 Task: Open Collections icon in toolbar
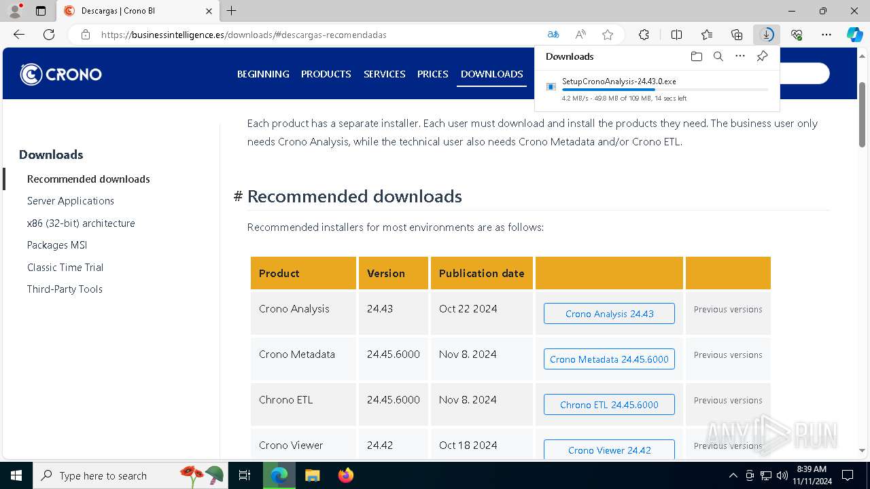click(737, 35)
